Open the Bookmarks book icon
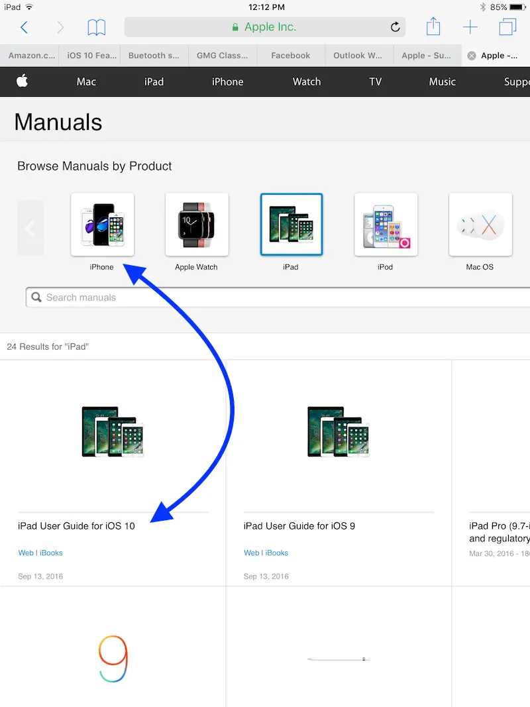Viewport: 530px width, 707px height. pos(97,27)
